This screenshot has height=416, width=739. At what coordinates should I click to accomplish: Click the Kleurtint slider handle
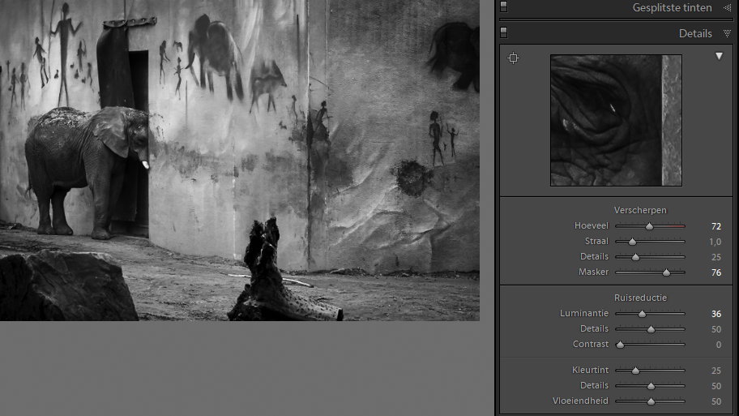point(635,371)
